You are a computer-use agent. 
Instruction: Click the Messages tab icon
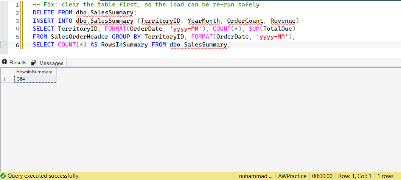click(x=34, y=63)
